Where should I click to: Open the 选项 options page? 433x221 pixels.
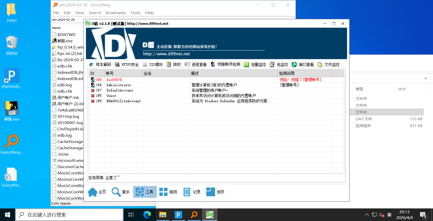pyautogui.click(x=215, y=192)
